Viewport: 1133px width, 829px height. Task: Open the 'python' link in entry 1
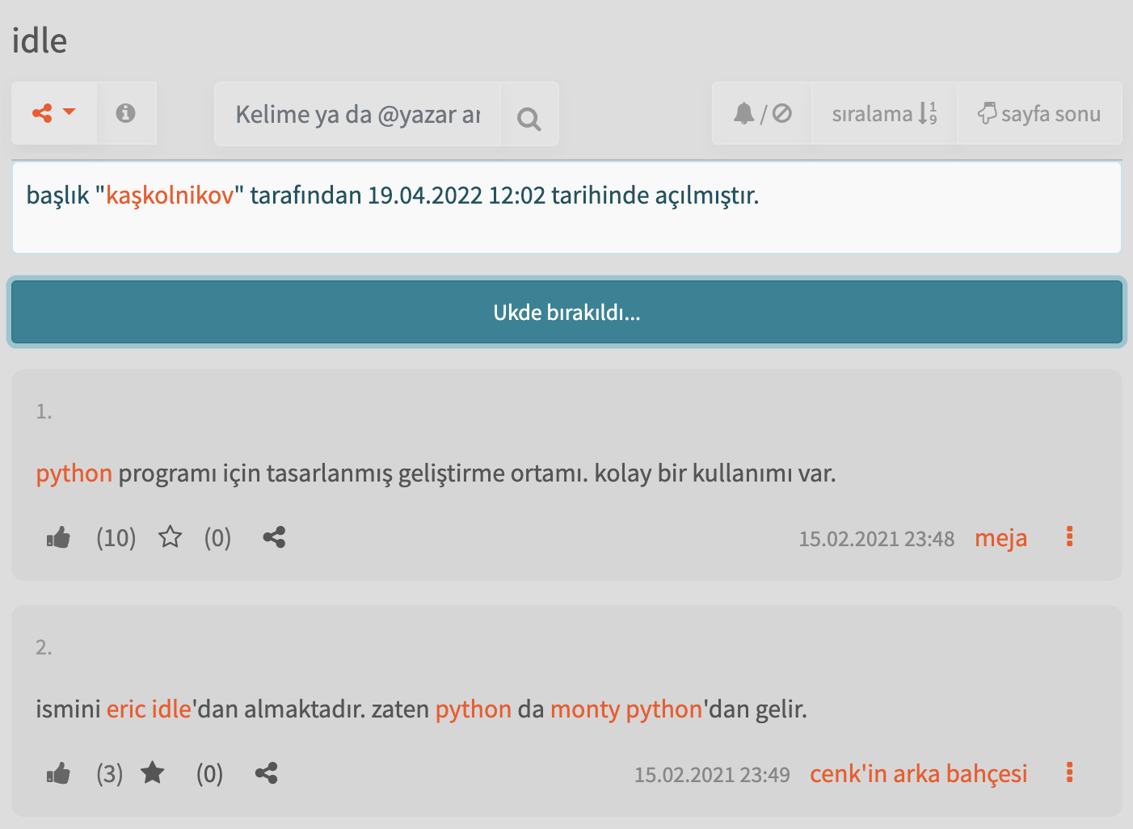click(x=74, y=473)
